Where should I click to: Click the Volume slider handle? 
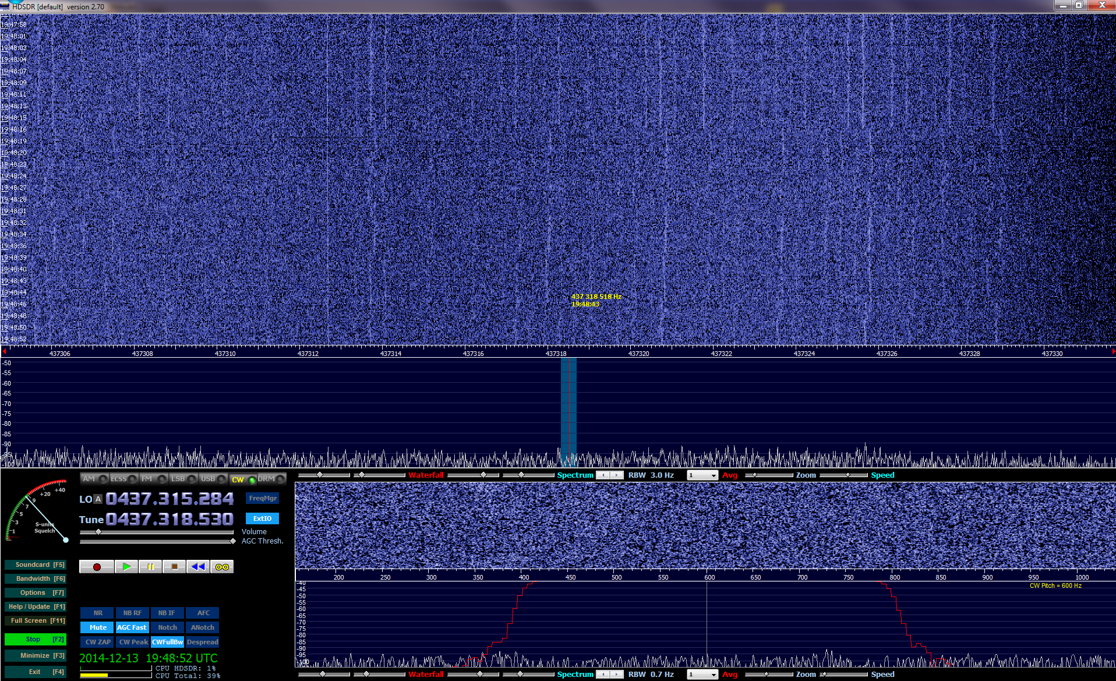(x=98, y=532)
